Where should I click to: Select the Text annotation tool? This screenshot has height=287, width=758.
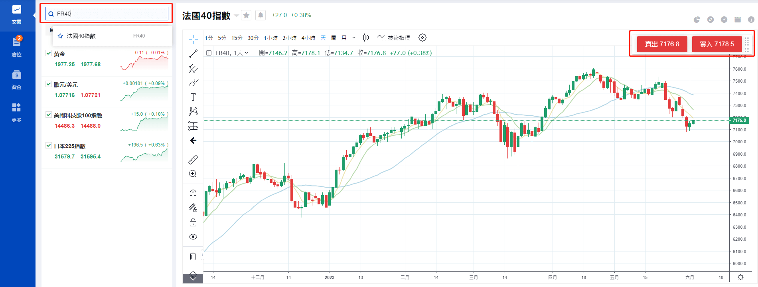coord(193,97)
